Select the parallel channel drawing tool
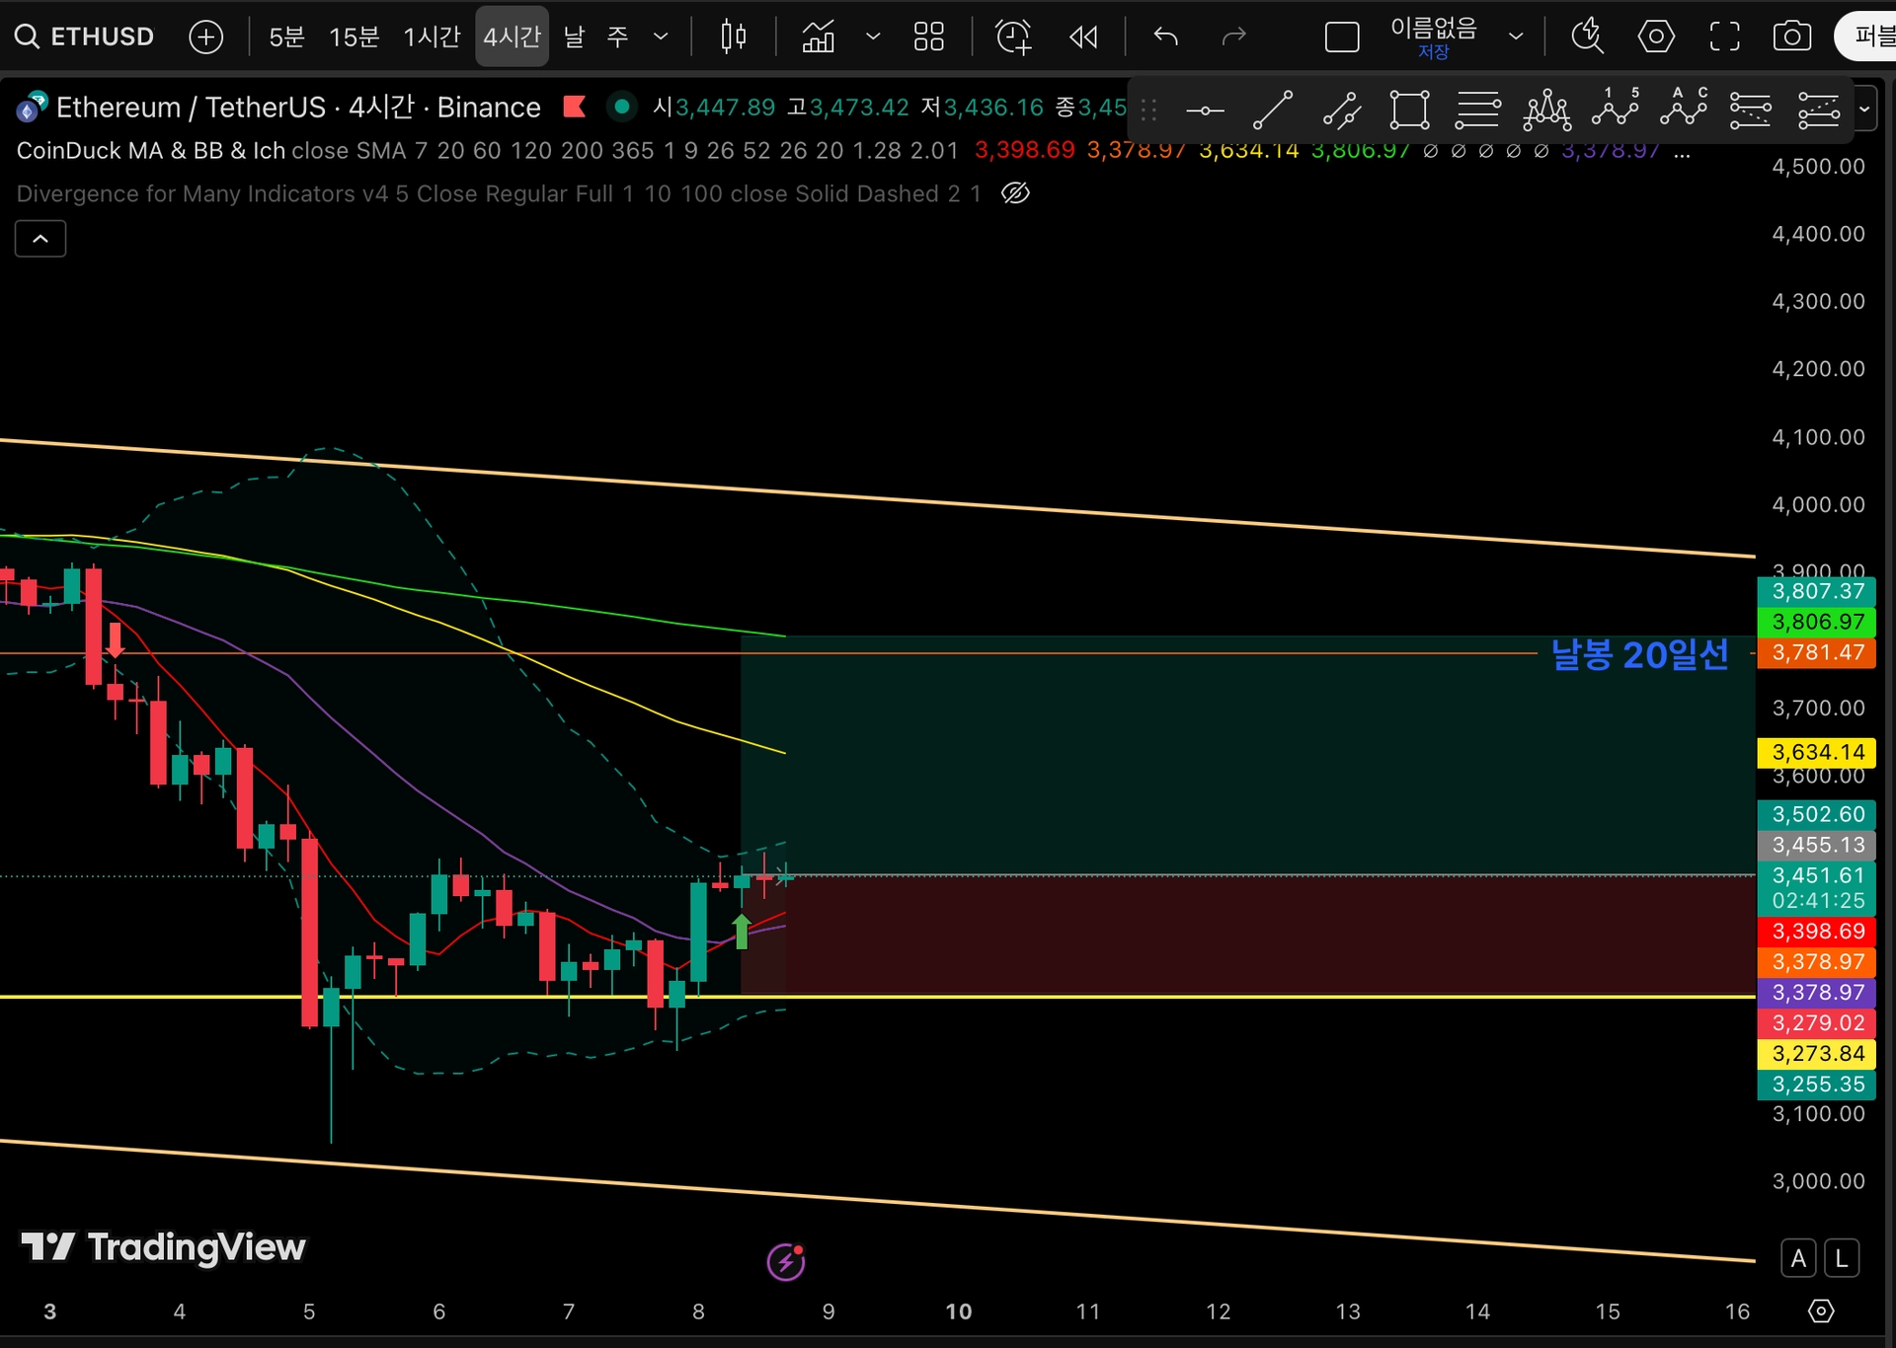Viewport: 1896px width, 1348px height. (1341, 111)
